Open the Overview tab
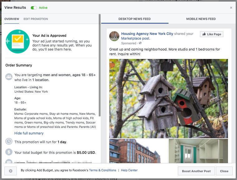This screenshot has height=180, width=237. (12, 19)
